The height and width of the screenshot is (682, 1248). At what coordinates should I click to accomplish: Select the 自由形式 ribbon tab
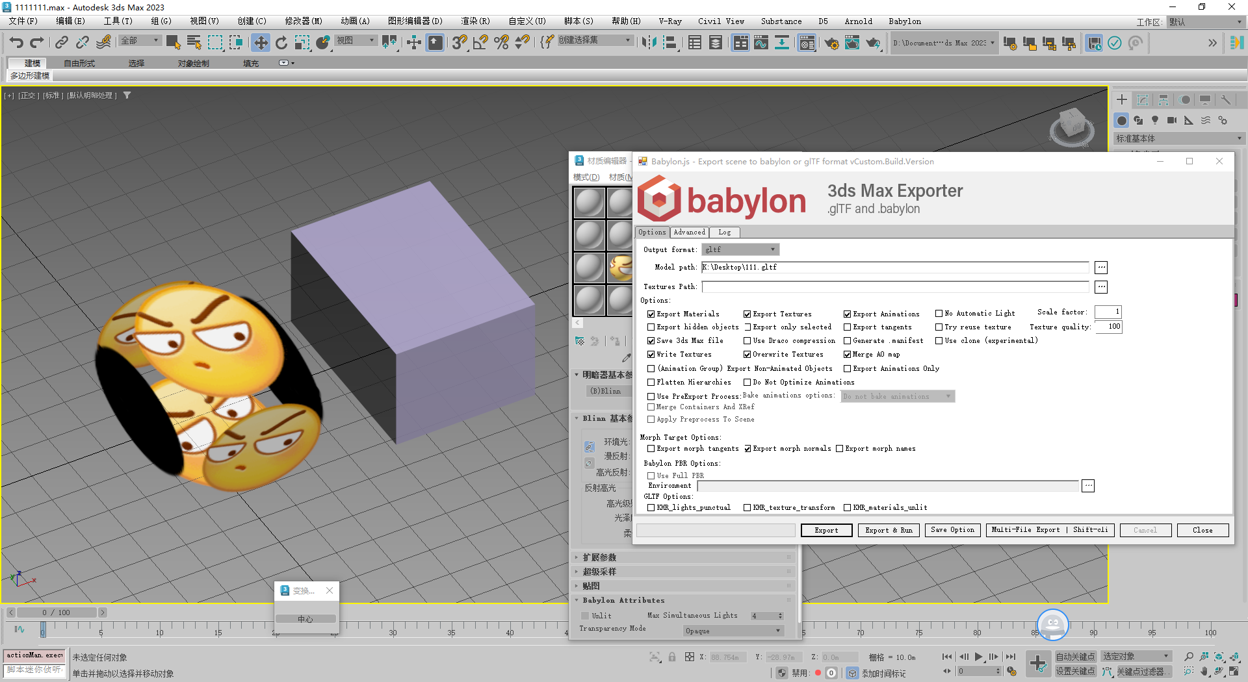[79, 63]
